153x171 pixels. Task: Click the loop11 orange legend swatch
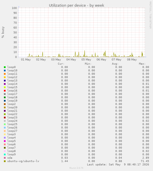5,74
